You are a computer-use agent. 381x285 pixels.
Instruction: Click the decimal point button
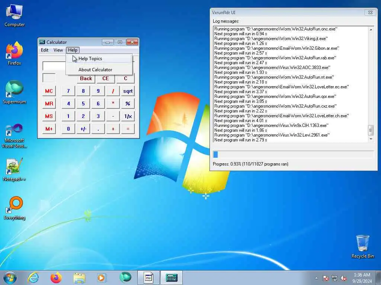pyautogui.click(x=98, y=129)
